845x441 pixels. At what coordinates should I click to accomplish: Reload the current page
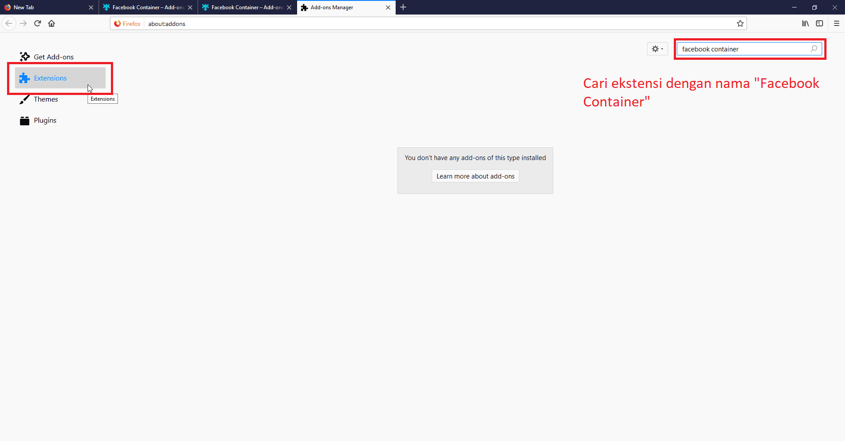point(37,23)
